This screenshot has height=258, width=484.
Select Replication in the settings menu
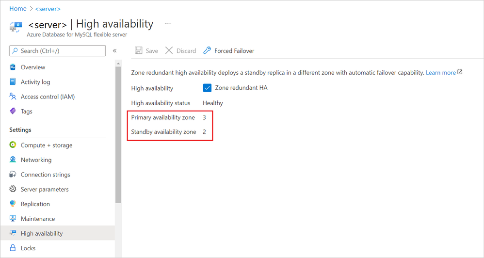click(x=35, y=204)
